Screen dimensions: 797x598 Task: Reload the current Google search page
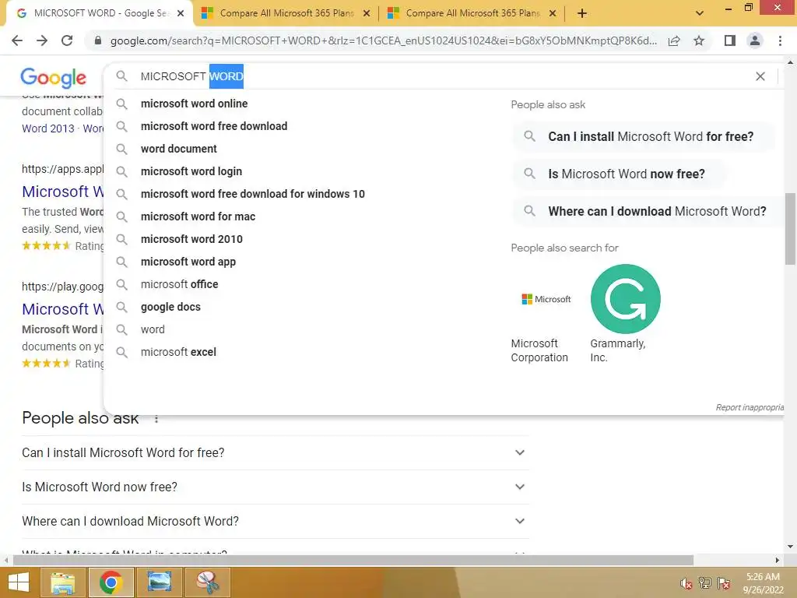pos(67,40)
